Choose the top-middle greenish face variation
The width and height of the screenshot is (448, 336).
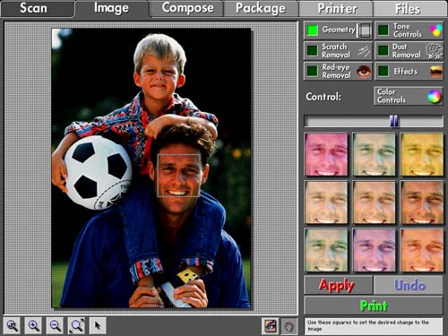point(374,154)
